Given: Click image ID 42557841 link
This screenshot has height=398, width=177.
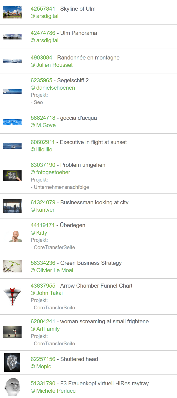Looking at the screenshot, I should pyautogui.click(x=43, y=9).
